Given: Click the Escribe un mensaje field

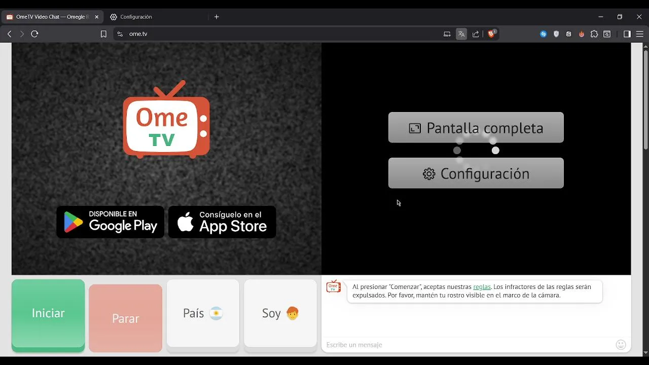Looking at the screenshot, I should 468,345.
